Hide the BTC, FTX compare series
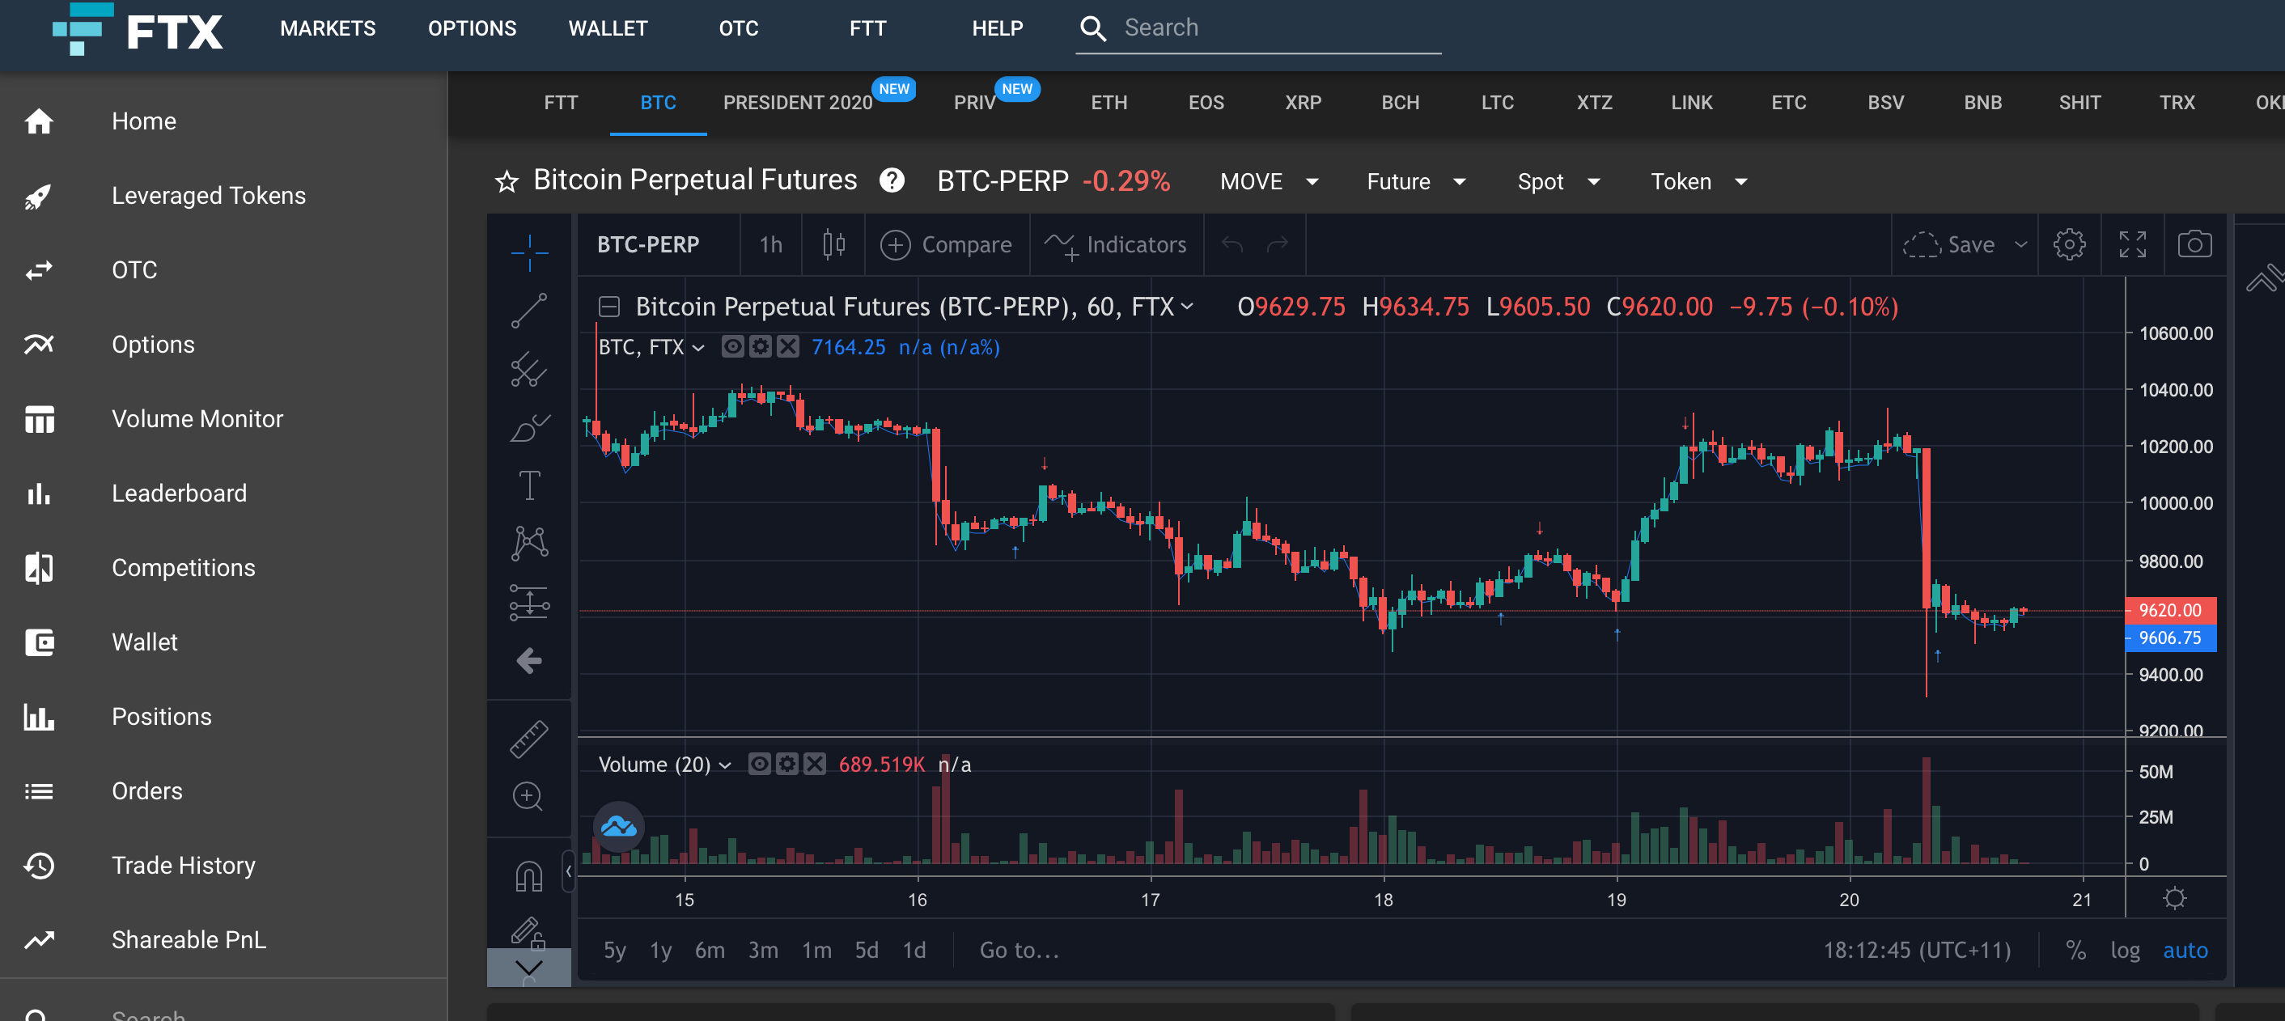 (733, 347)
